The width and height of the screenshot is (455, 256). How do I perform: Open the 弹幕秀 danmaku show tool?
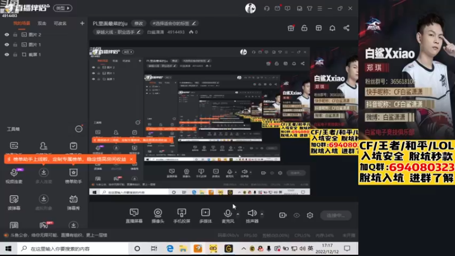click(73, 203)
